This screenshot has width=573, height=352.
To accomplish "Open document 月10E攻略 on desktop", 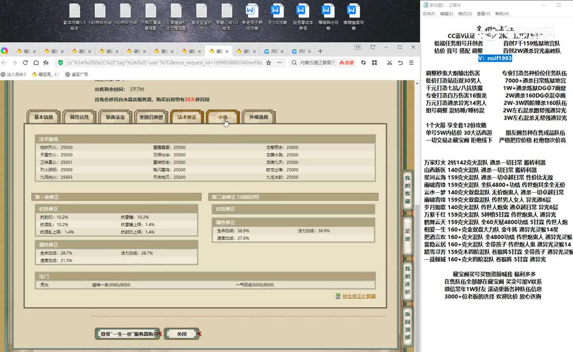I will [x=277, y=15].
